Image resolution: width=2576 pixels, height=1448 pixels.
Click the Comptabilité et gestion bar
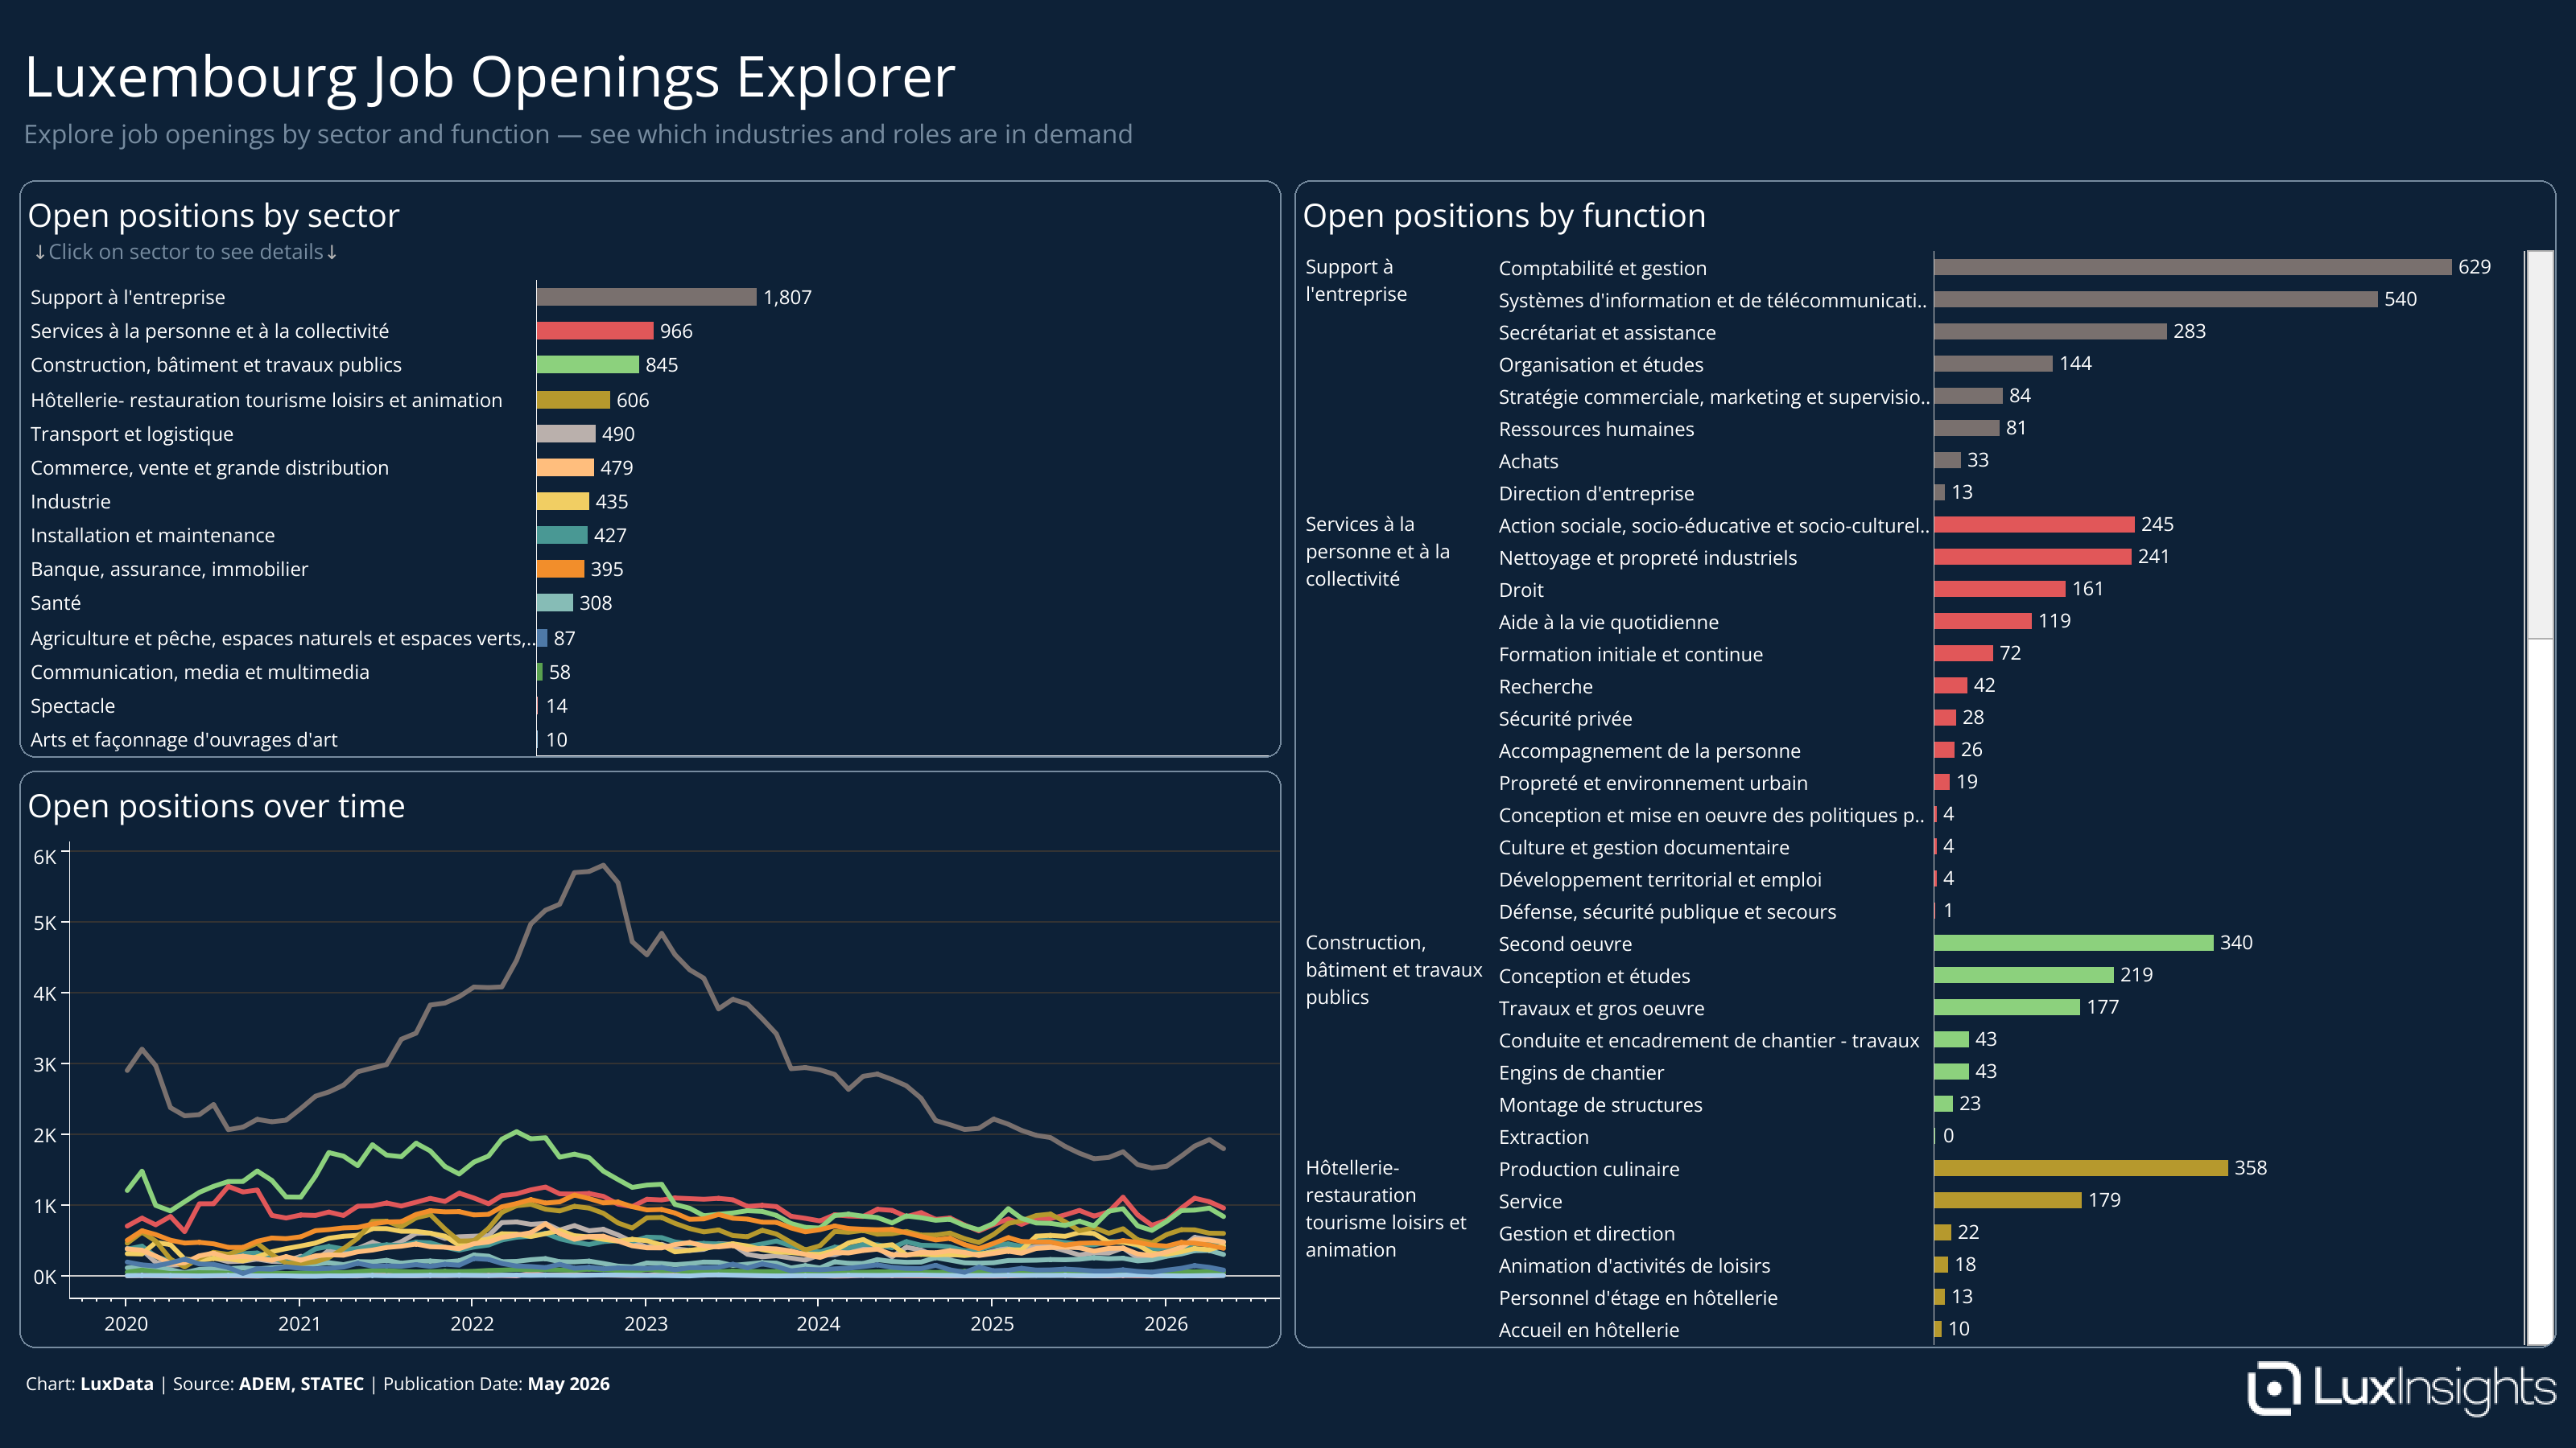pyautogui.click(x=2192, y=267)
